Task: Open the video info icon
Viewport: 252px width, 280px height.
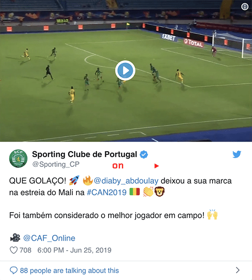Action: [x=245, y=7]
